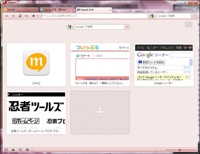
Task: Open Speed Dial configuration wrench button
Action: click(188, 25)
